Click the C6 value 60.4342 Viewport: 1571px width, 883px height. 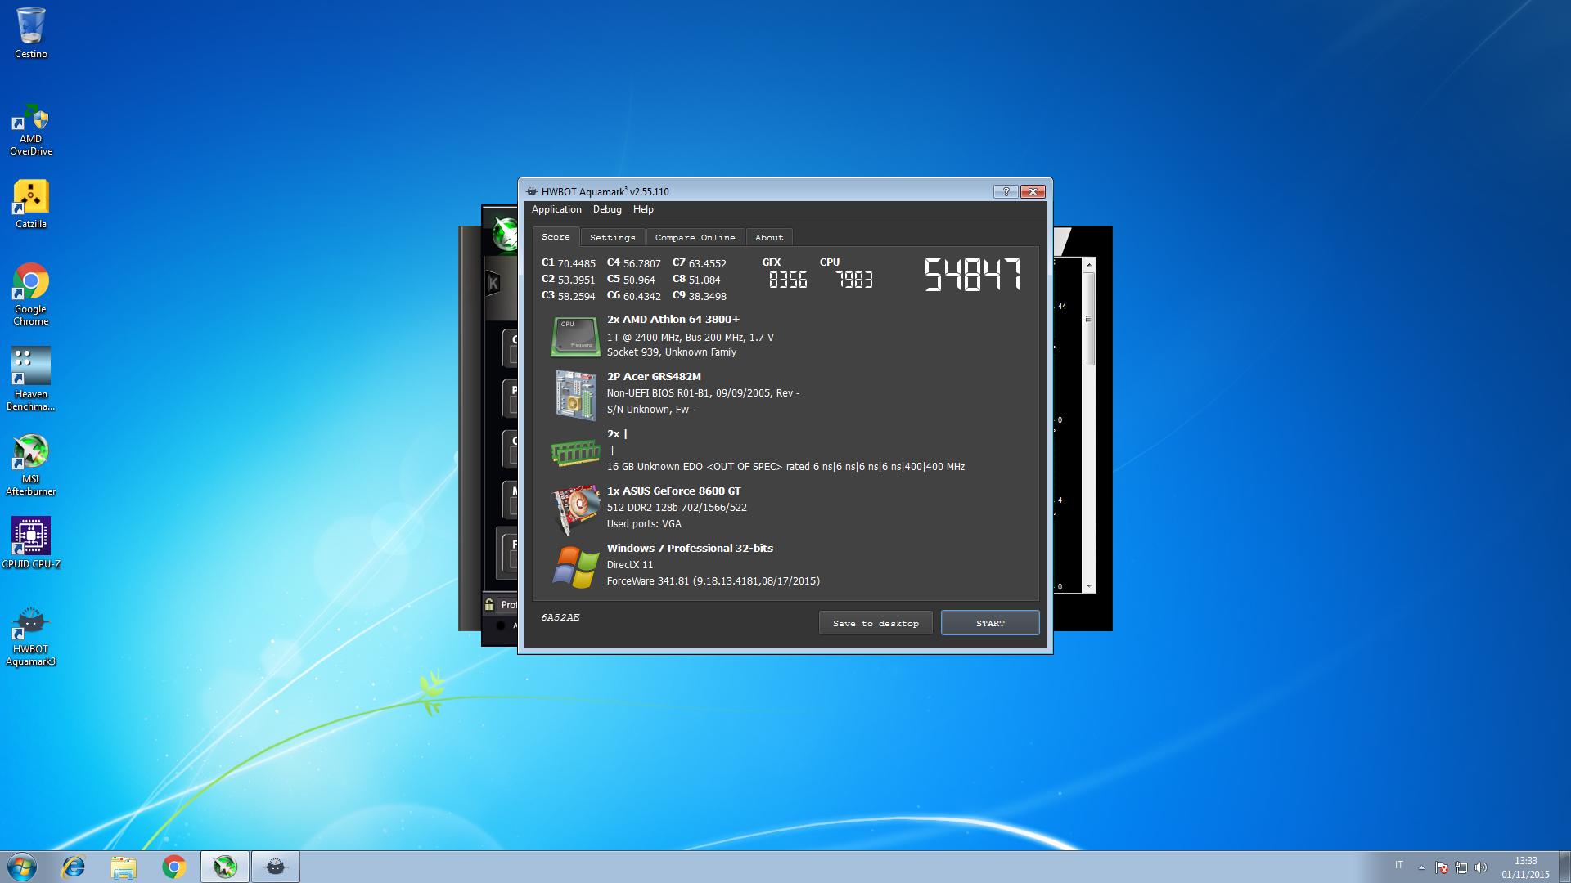pos(642,296)
